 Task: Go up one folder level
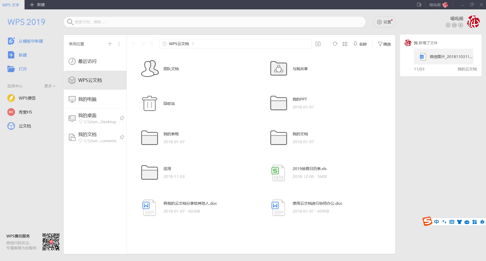[152, 44]
